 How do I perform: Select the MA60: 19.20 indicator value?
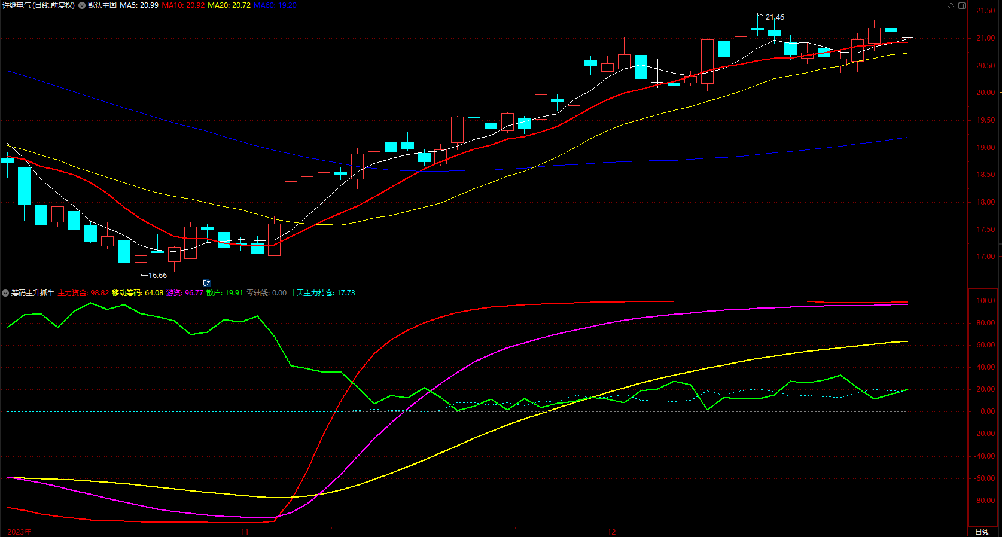(275, 5)
